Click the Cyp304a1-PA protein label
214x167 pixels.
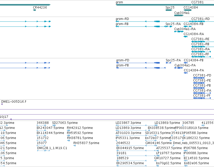(185, 65)
